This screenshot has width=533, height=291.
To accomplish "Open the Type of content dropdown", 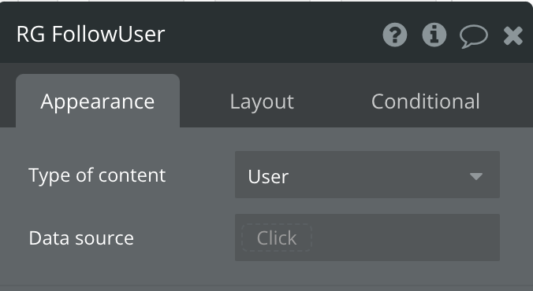I will click(367, 175).
